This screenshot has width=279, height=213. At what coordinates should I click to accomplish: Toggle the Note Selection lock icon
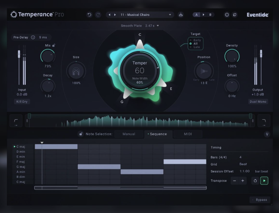coord(81,134)
